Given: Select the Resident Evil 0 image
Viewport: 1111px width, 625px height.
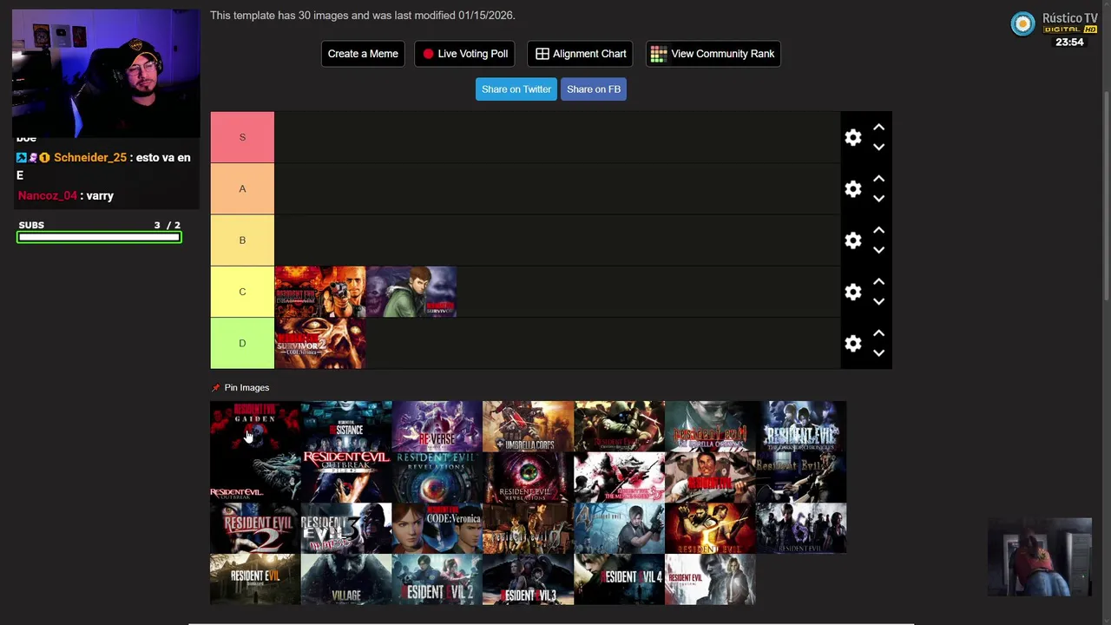Looking at the screenshot, I should coord(528,529).
